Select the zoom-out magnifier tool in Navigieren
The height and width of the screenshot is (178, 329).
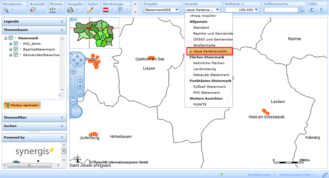click(6, 10)
